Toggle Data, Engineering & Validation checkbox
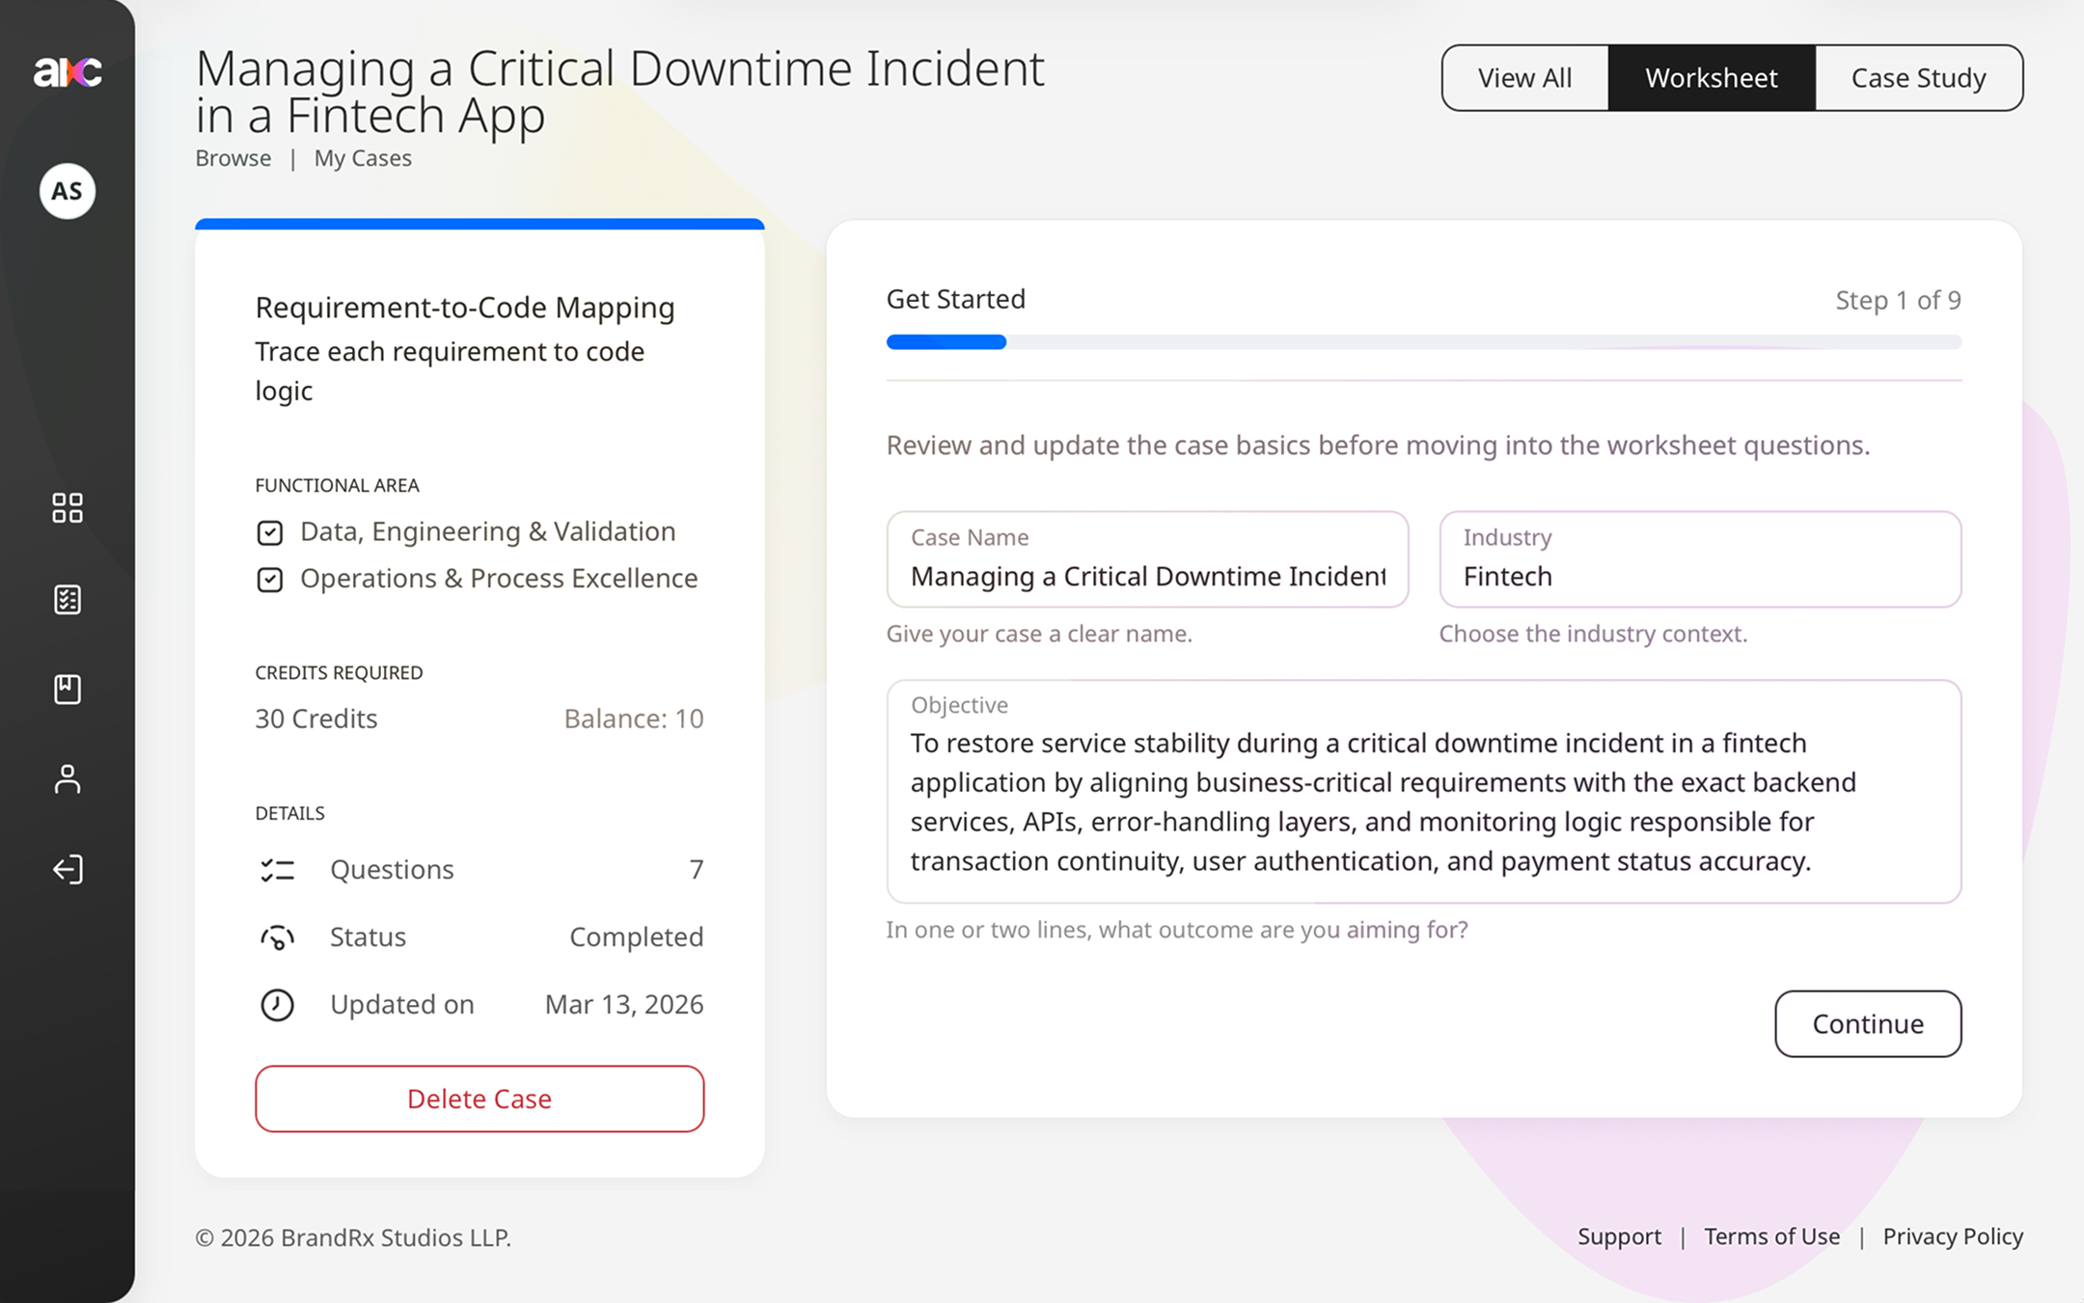This screenshot has width=2084, height=1303. [270, 532]
